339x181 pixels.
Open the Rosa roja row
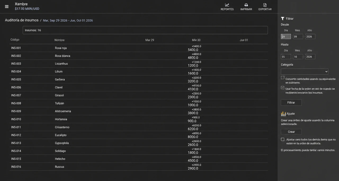click(139, 48)
